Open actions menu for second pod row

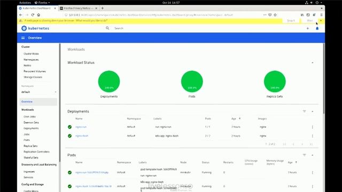[x=312, y=186]
